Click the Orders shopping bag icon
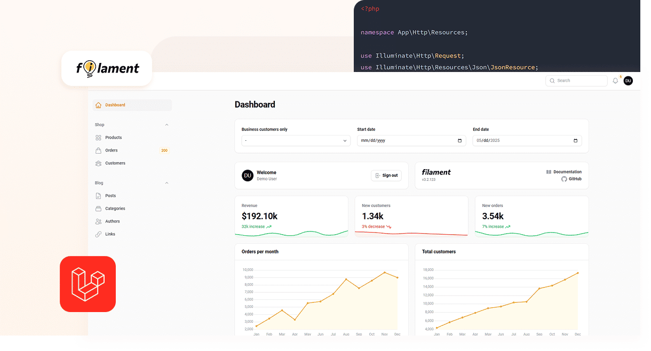The height and width of the screenshot is (351, 651). coord(98,150)
